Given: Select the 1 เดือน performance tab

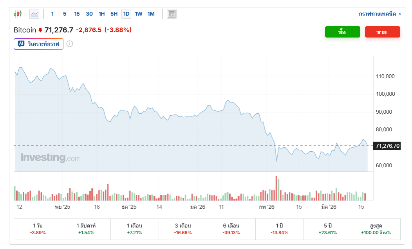Looking at the screenshot, I should point(134,229).
